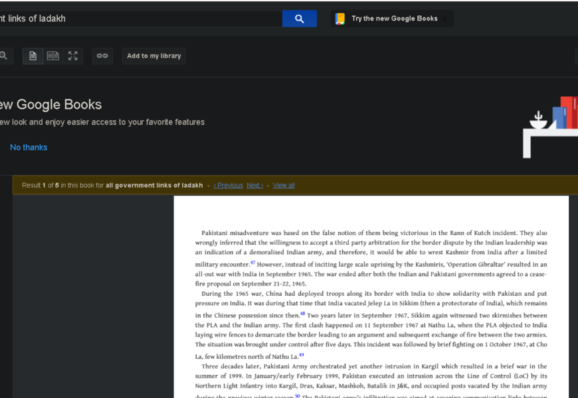Switch to single page view
578x398 pixels.
[33, 56]
